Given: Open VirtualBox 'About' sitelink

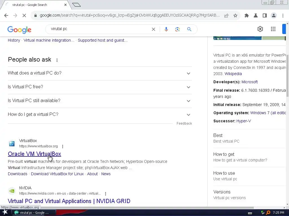Looking at the screenshot, I should 92,174.
